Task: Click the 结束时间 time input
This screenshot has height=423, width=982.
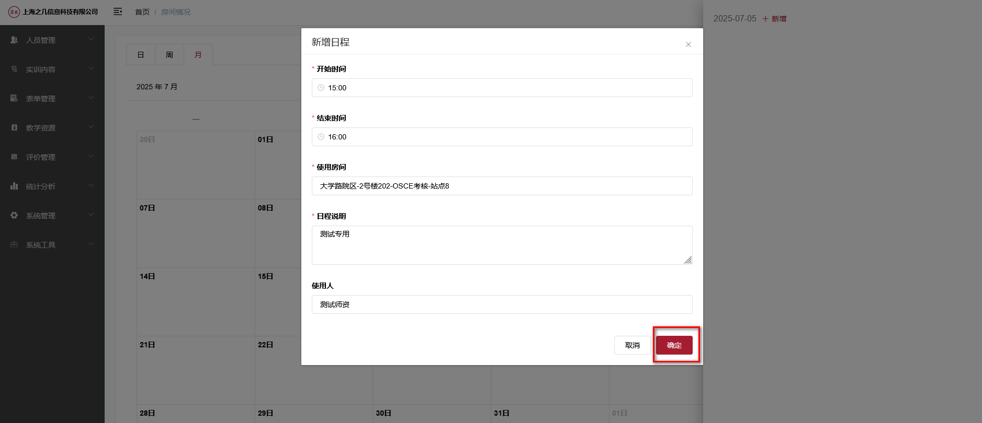Action: pyautogui.click(x=502, y=137)
